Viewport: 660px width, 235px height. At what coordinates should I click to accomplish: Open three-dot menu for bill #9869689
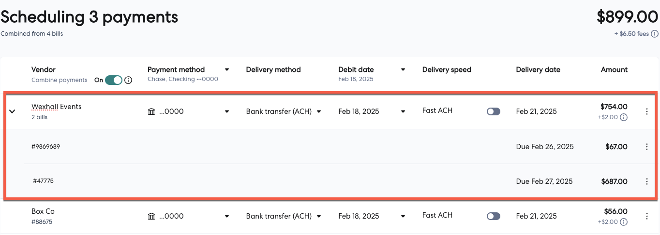coord(647,147)
